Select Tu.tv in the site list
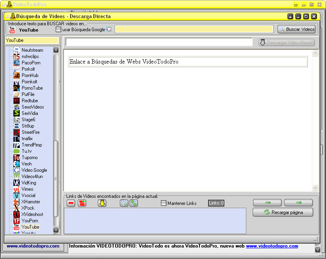Viewport: 326px width, 259px height. (27, 151)
